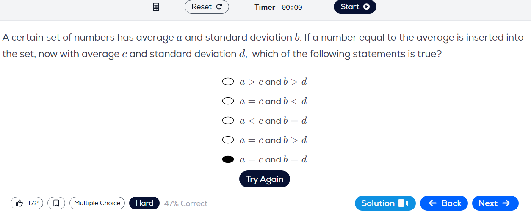The height and width of the screenshot is (217, 531).
Task: Start the timer
Action: tap(355, 7)
